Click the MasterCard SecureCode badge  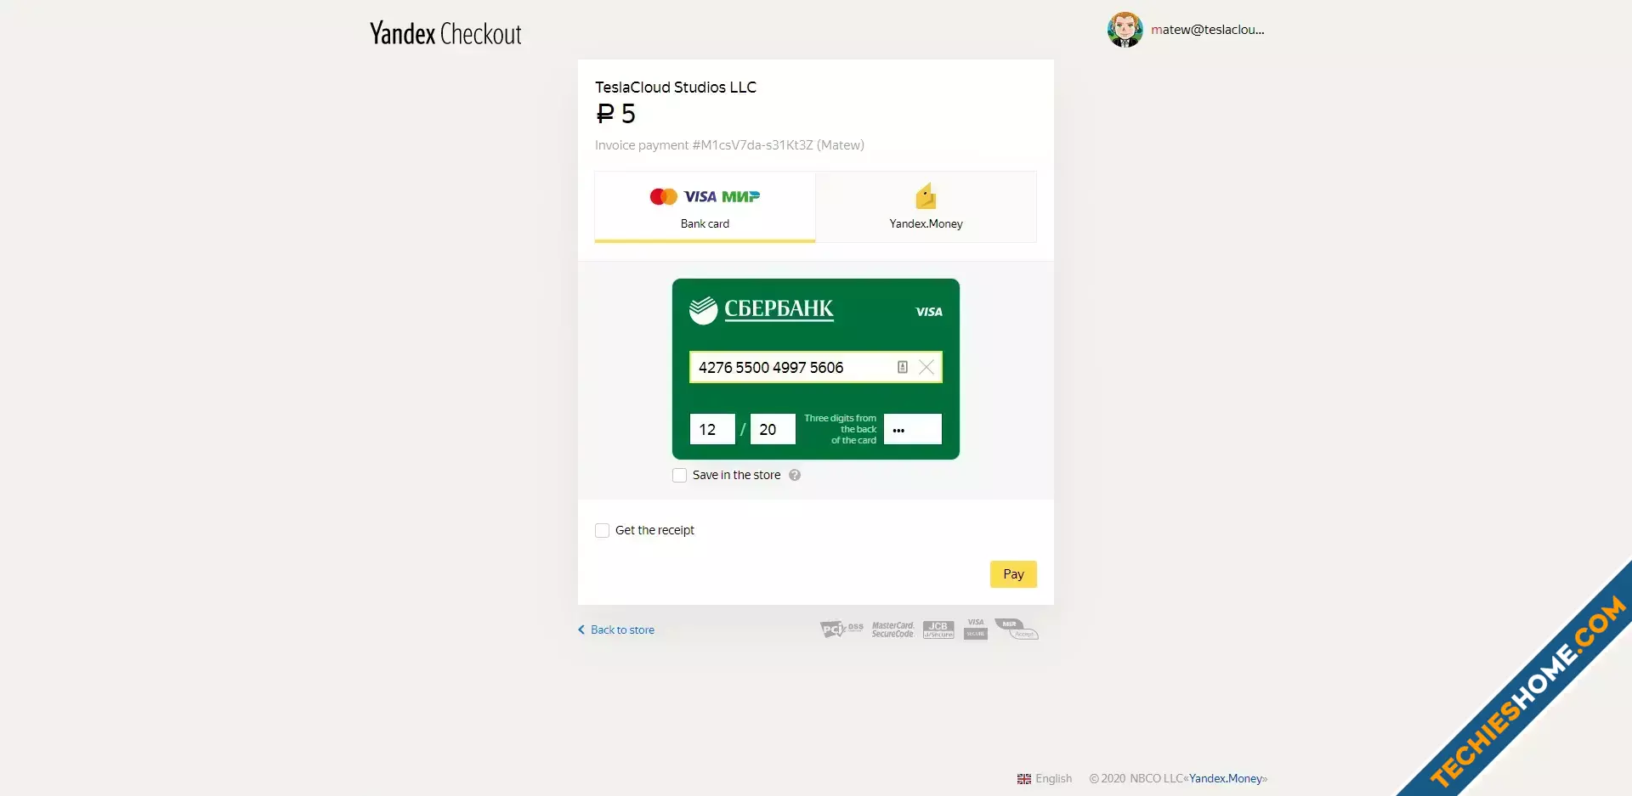tap(892, 629)
